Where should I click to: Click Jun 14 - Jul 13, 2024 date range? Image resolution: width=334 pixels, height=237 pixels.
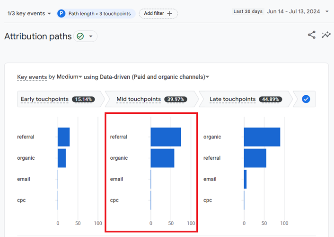coord(293,11)
